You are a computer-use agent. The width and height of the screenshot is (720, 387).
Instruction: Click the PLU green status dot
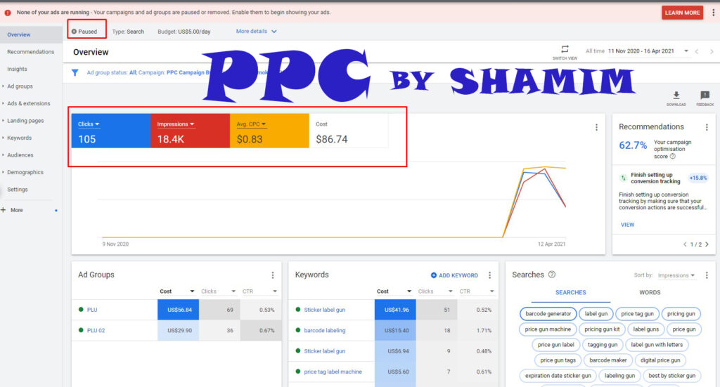[82, 310]
